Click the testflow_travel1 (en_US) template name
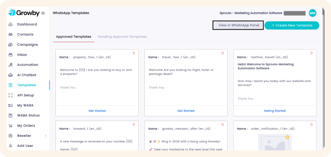 269,57
